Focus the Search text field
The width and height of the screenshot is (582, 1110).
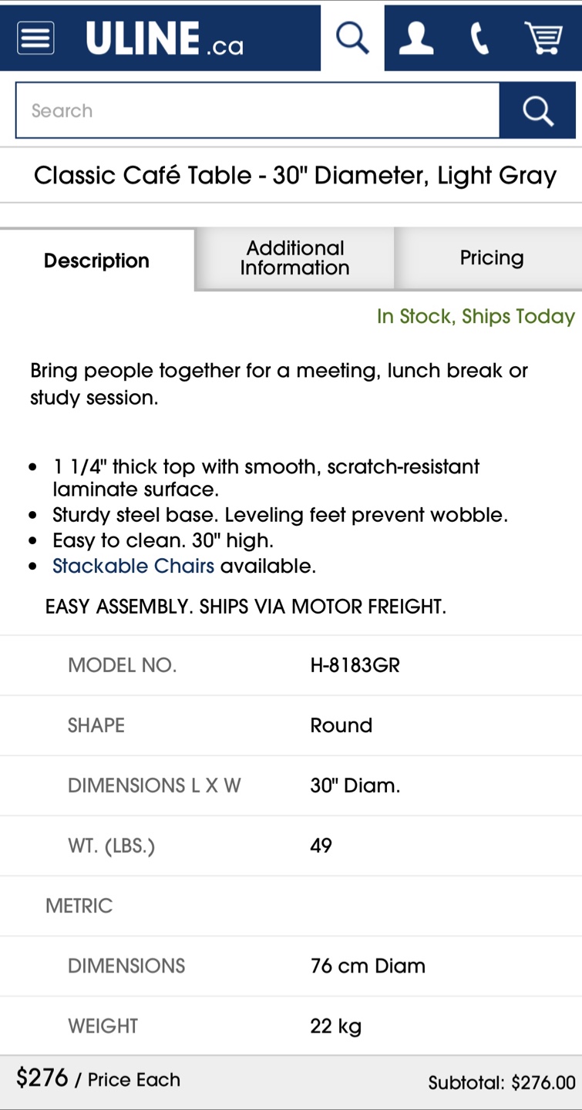[x=257, y=111]
